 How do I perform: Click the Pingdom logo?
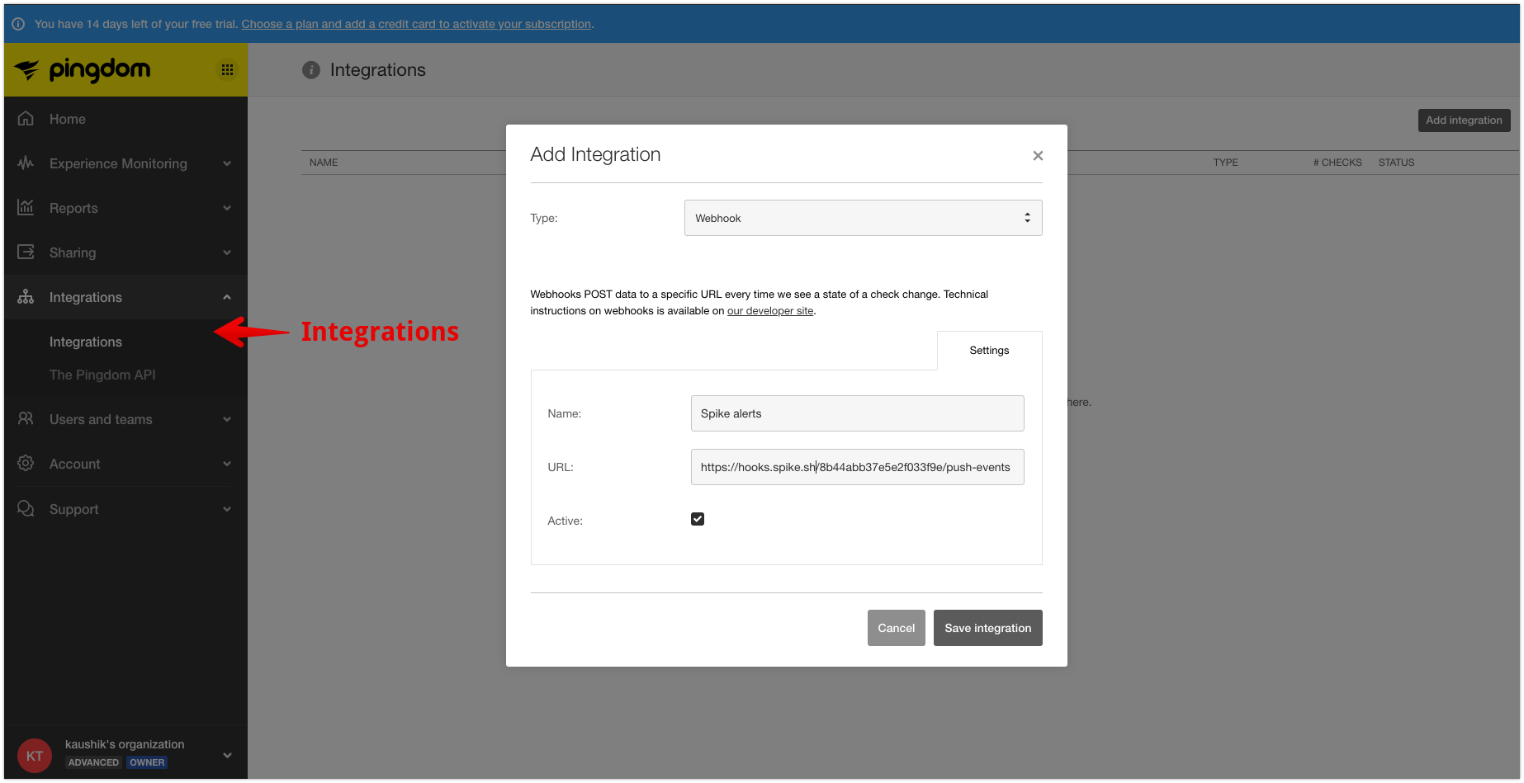83,70
